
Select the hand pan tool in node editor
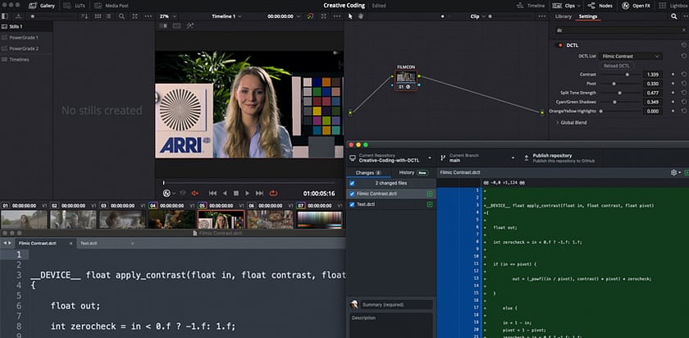pos(360,16)
